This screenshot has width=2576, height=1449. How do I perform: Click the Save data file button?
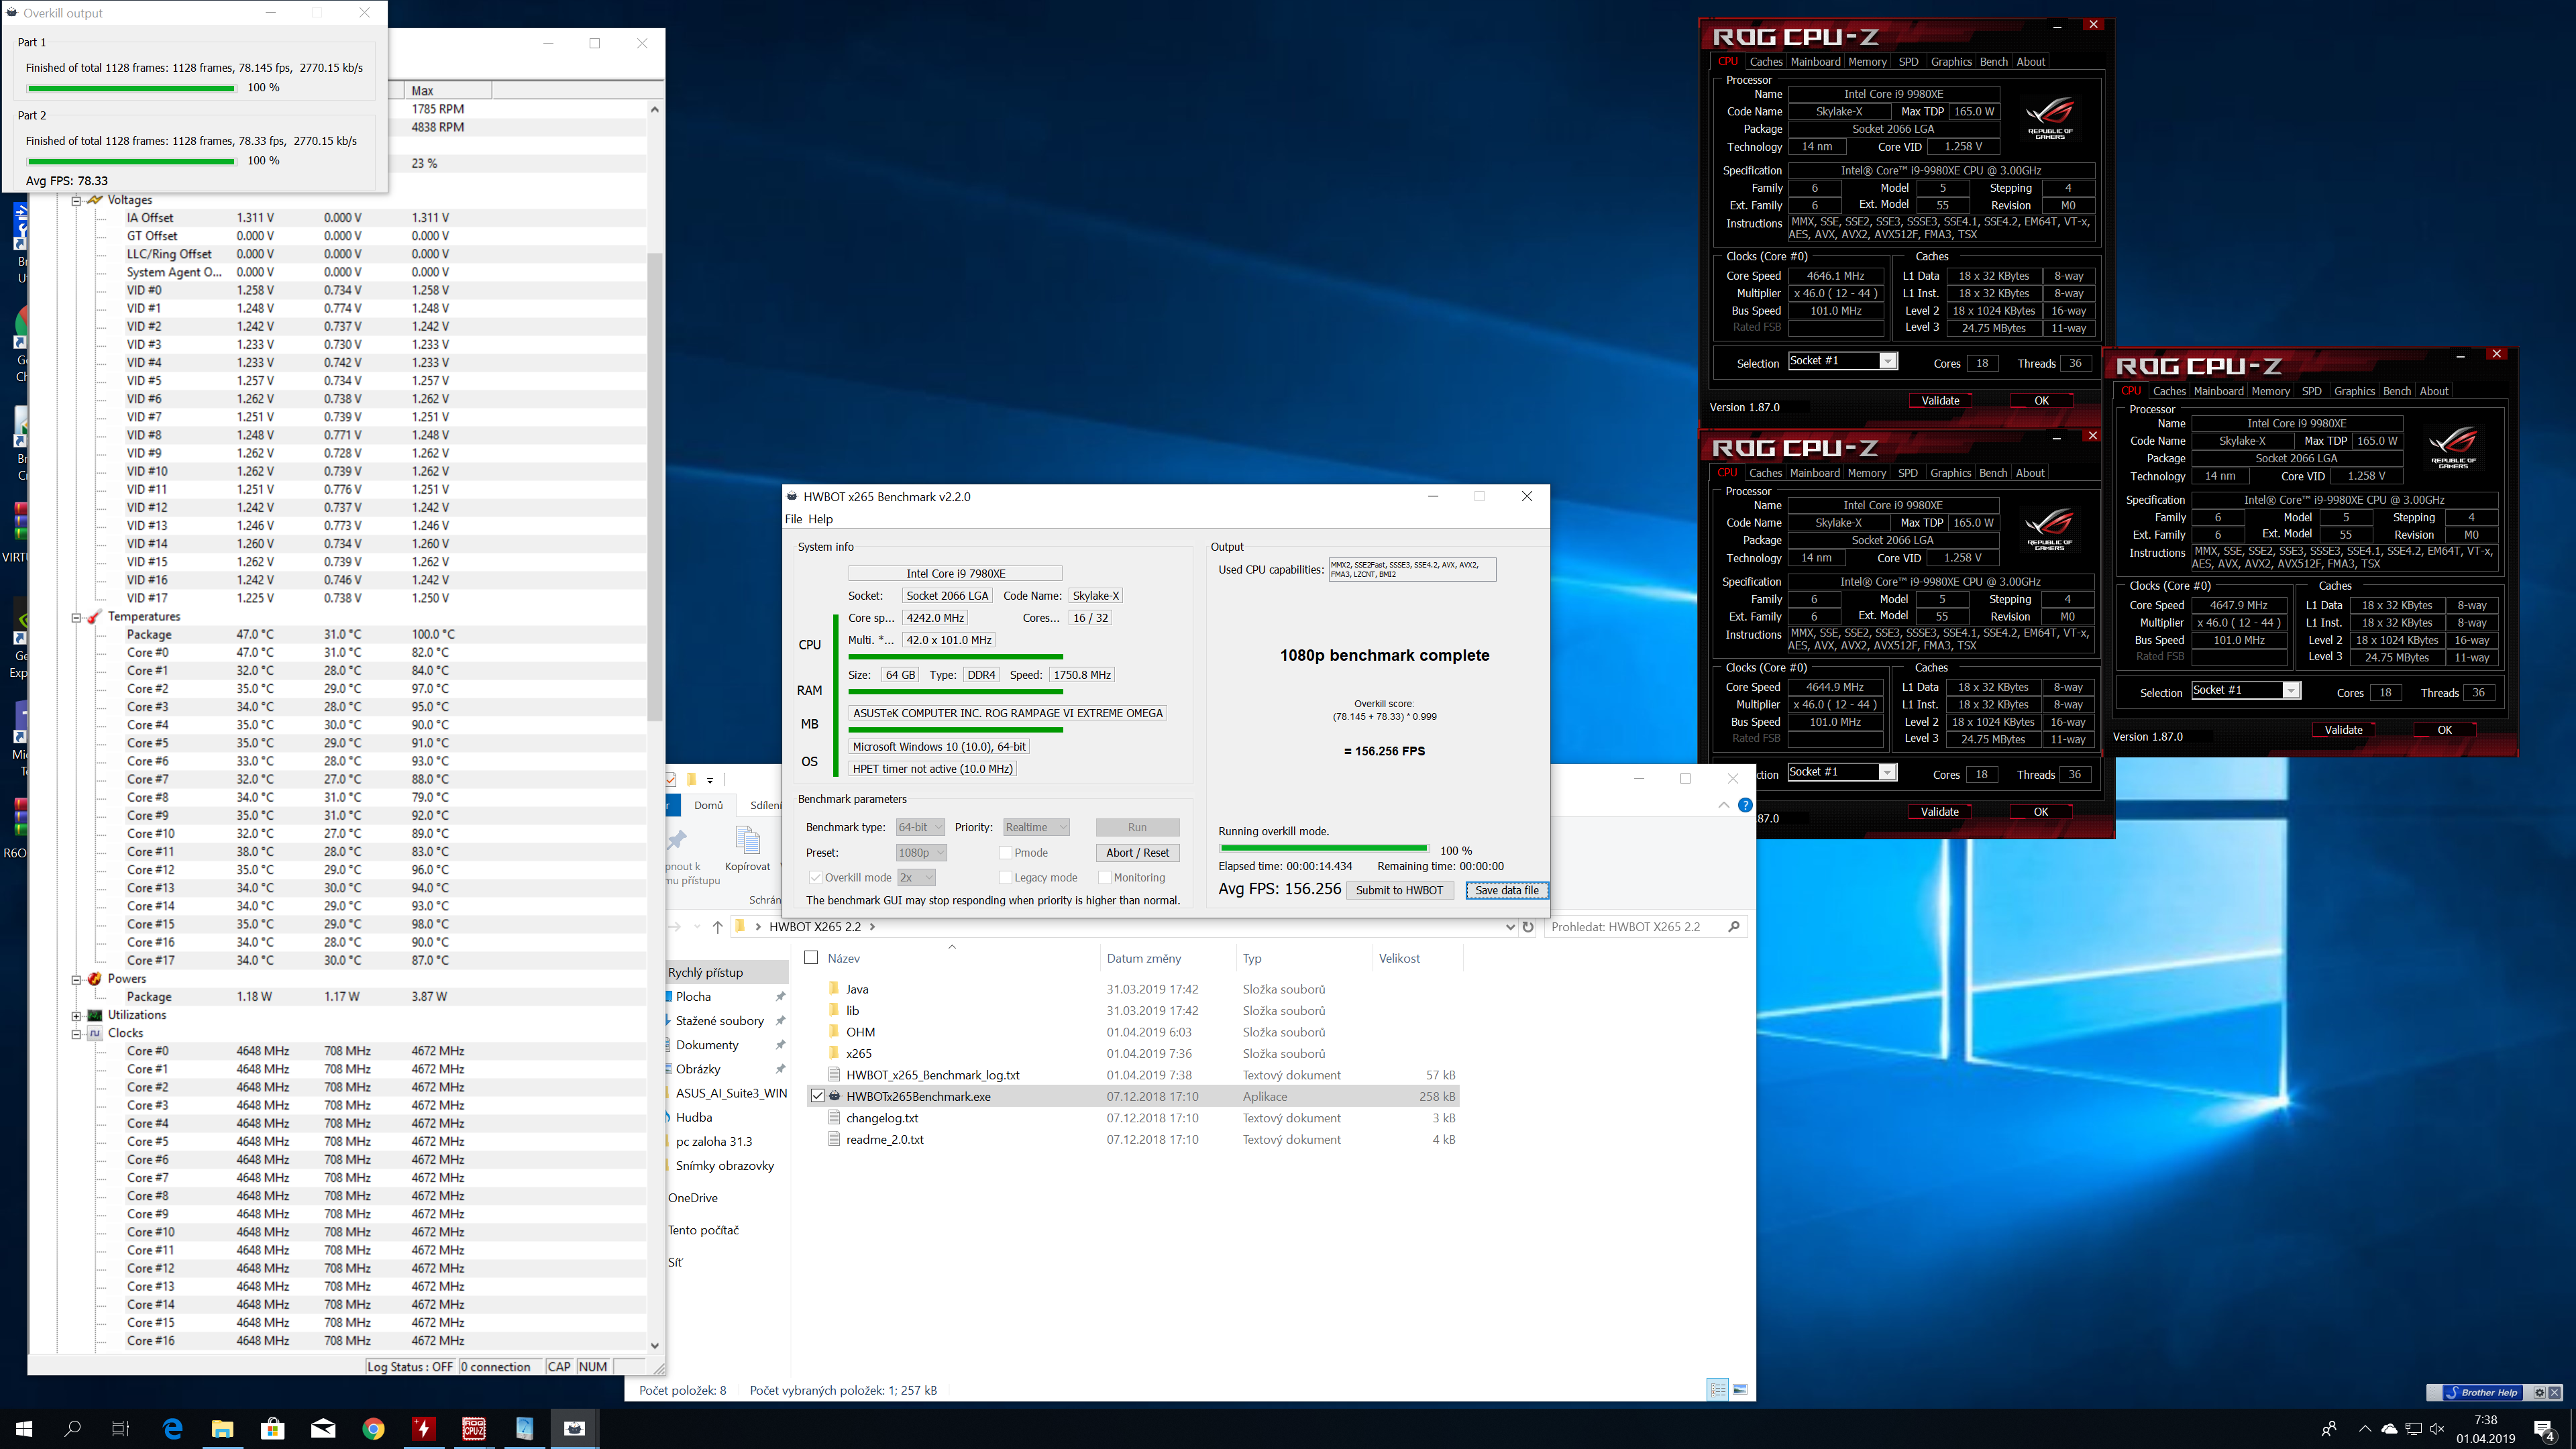click(x=1506, y=890)
